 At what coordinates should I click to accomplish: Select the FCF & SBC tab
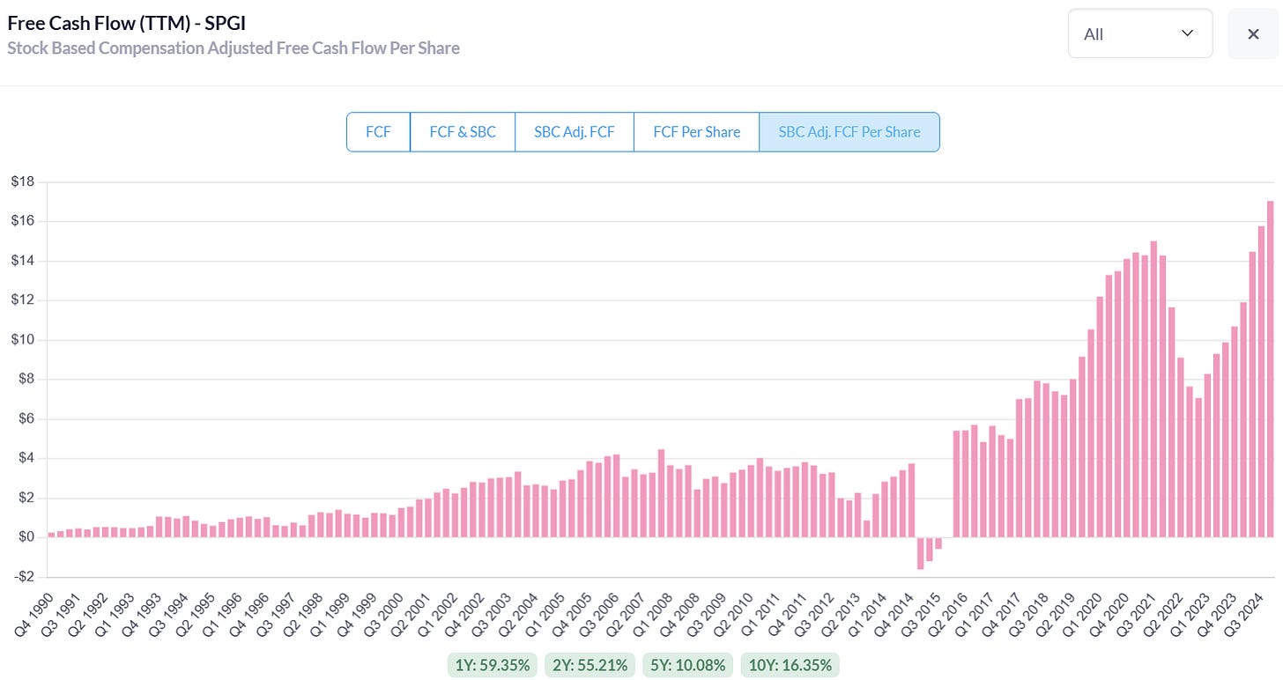coord(463,132)
